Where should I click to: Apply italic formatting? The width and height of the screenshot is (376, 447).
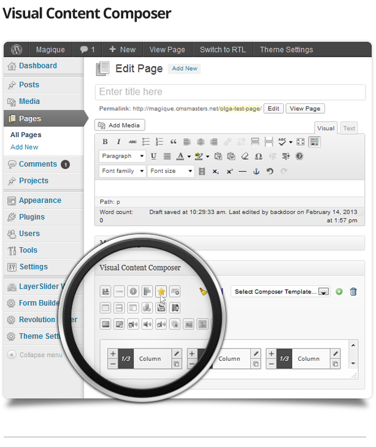click(118, 141)
